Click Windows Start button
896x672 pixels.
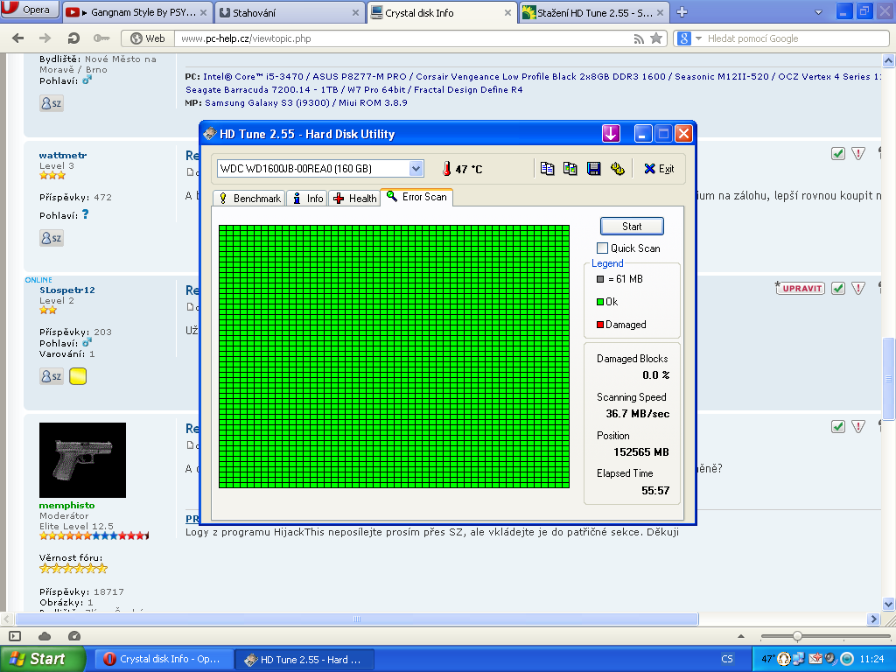[x=42, y=659]
